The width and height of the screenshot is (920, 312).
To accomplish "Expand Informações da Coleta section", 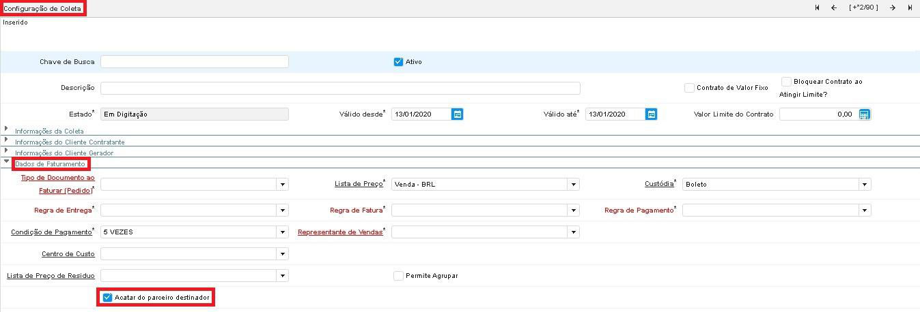I will (x=49, y=131).
